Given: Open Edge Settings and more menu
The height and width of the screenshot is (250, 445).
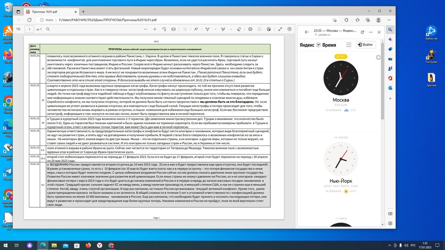Looking at the screenshot, I should coord(389,20).
